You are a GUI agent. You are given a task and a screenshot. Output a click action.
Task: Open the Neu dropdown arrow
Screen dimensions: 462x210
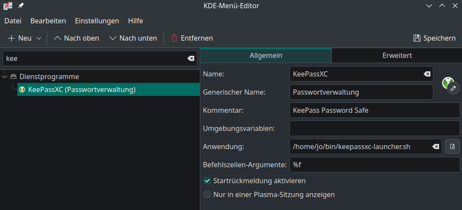pyautogui.click(x=39, y=38)
